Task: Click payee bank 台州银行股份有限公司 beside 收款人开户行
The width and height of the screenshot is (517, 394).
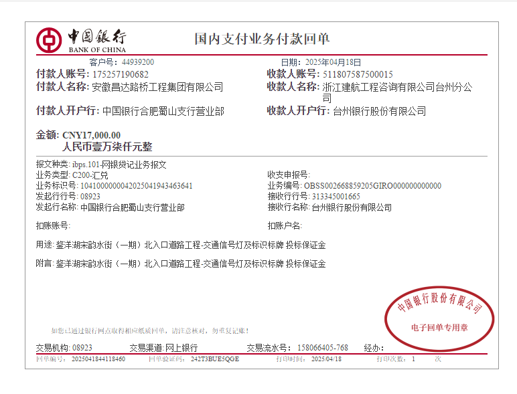Action: point(379,111)
